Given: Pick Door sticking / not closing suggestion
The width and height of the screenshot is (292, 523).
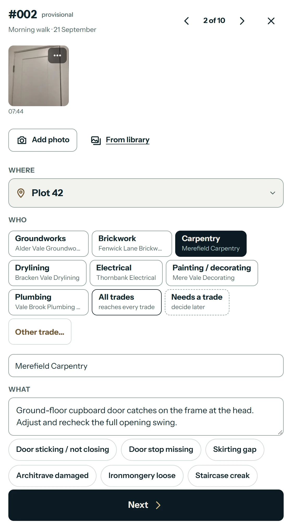Looking at the screenshot, I should tap(63, 450).
